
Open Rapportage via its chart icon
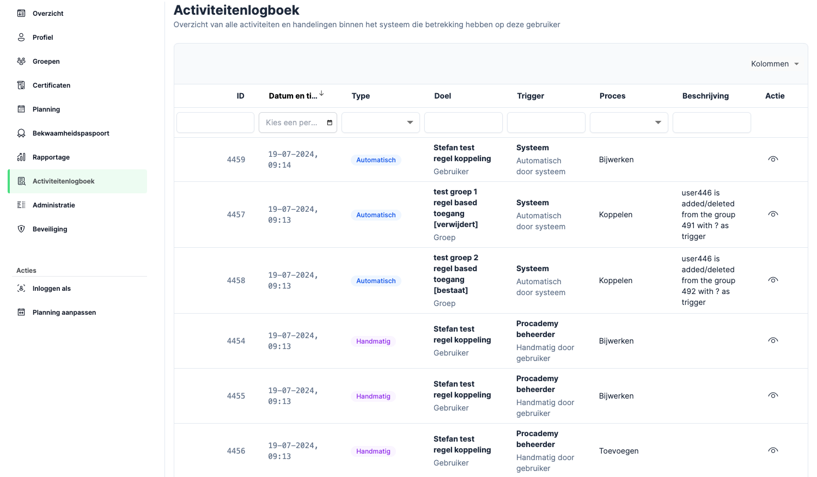[x=21, y=157]
